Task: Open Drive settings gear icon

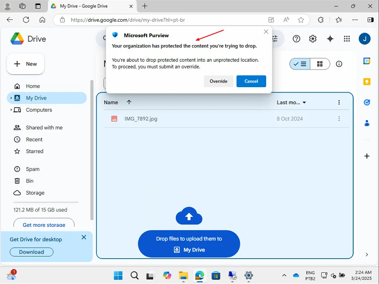Action: pyautogui.click(x=313, y=39)
